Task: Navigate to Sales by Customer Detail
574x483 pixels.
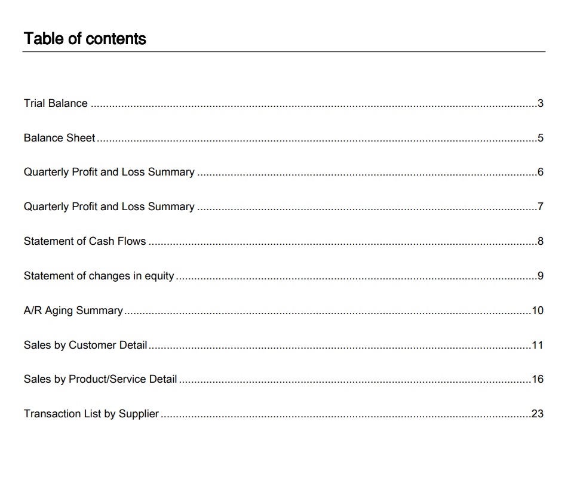Action: 85,345
